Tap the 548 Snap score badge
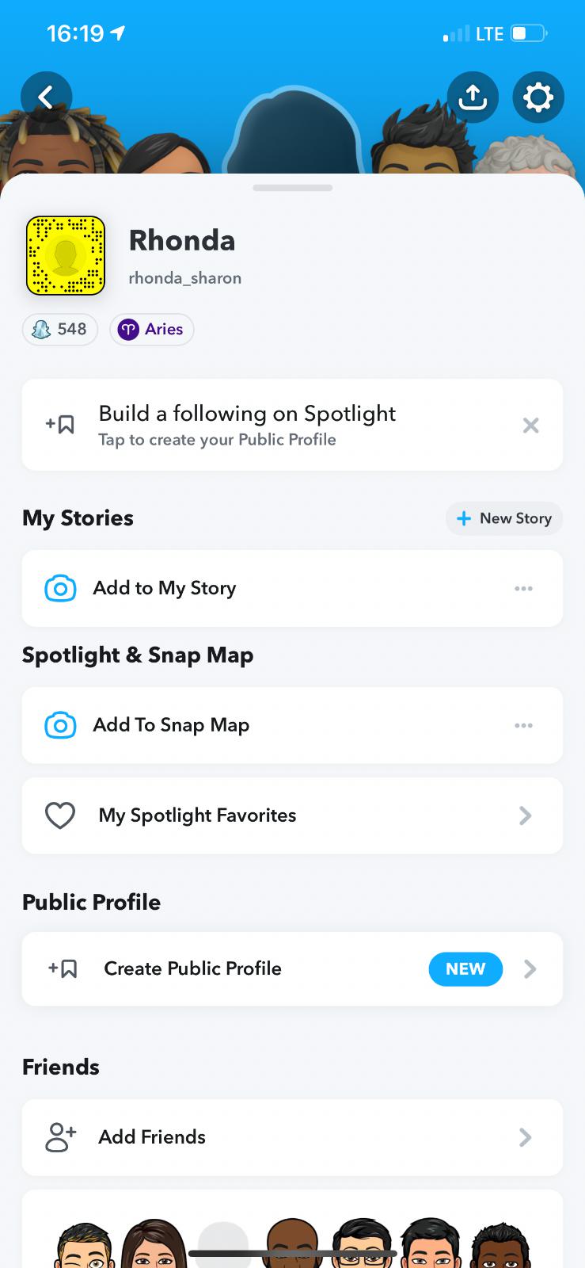 (x=60, y=329)
